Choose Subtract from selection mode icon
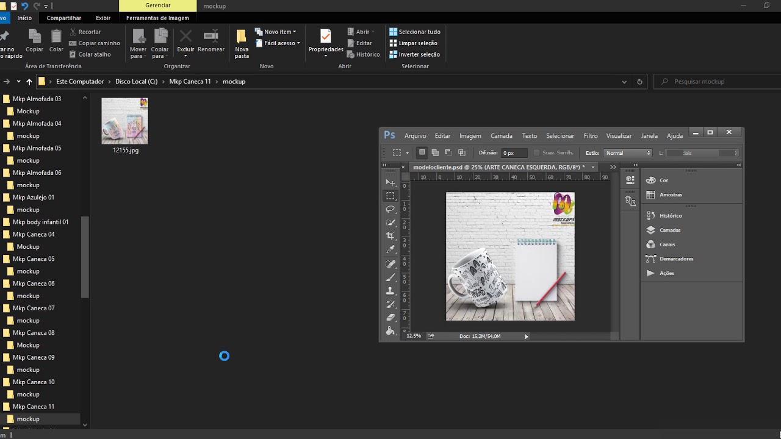The image size is (781, 439). click(448, 152)
